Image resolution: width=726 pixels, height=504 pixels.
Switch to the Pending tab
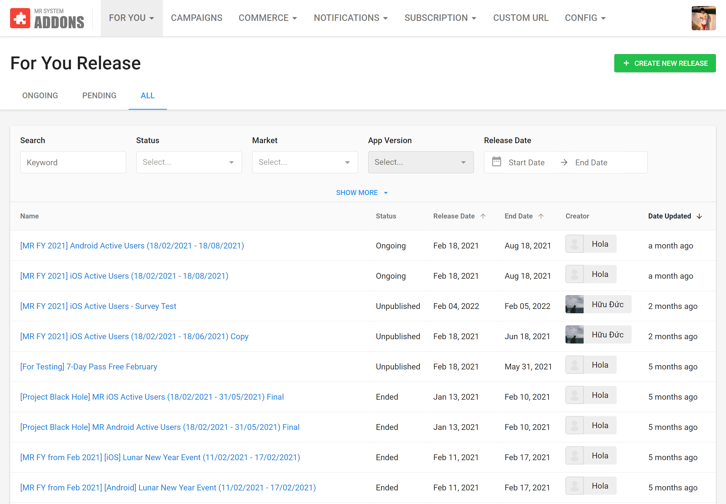click(99, 95)
